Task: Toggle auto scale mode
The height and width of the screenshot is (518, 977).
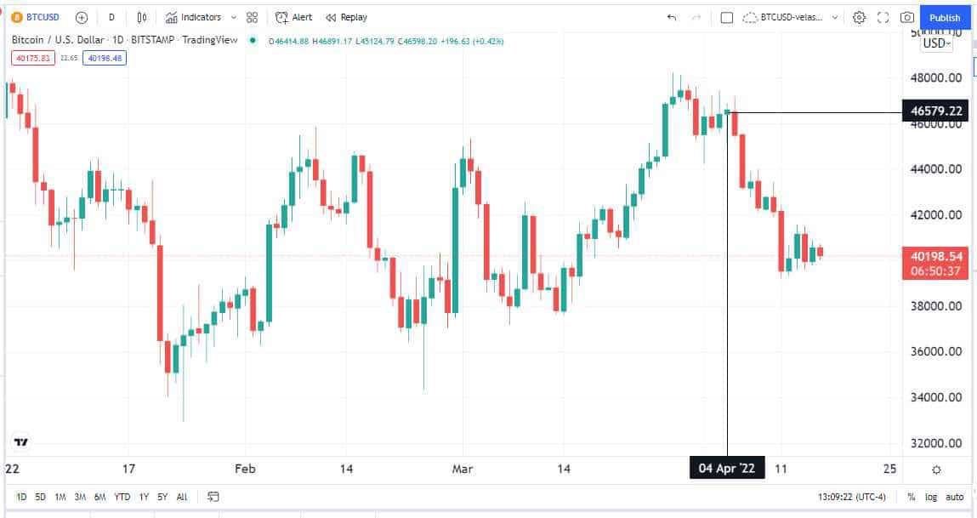Action: click(x=955, y=497)
